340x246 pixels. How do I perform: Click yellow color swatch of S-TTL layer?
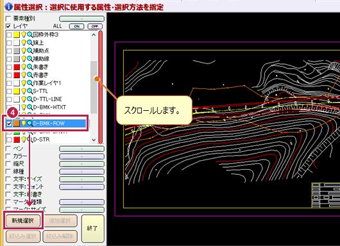(17, 91)
